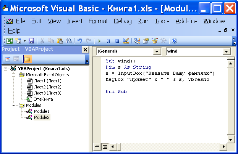Click the 'Sub wind()' code line
The height and width of the screenshot is (154, 238).
[x=120, y=61]
